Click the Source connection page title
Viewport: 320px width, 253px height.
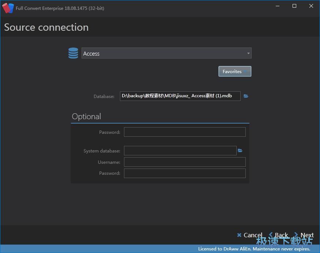pyautogui.click(x=46, y=27)
